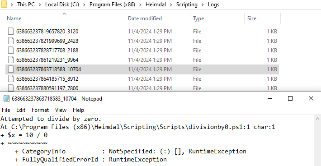Screen dimensions: 321x166
Task: Click the file icon for 638663237821999699_2428
Action: pos(11,41)
